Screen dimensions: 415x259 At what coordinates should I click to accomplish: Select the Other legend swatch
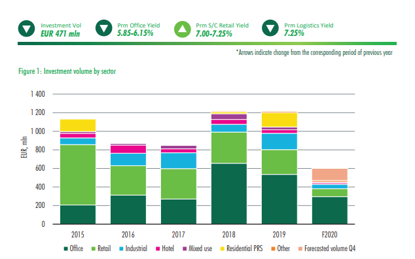274,249
